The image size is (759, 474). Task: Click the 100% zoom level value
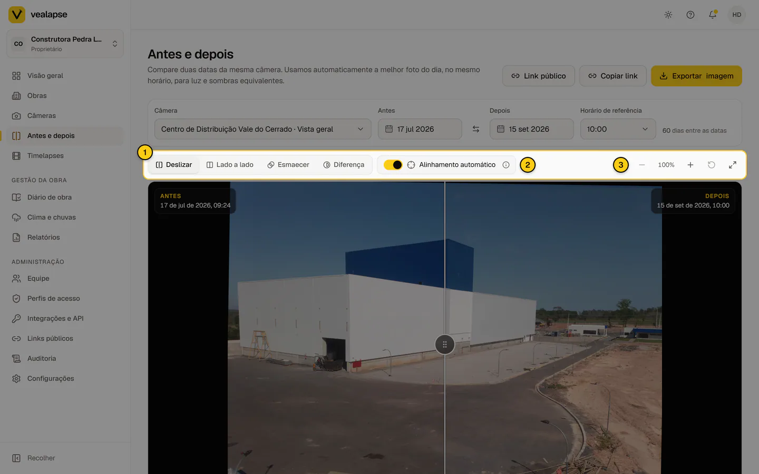tap(666, 165)
